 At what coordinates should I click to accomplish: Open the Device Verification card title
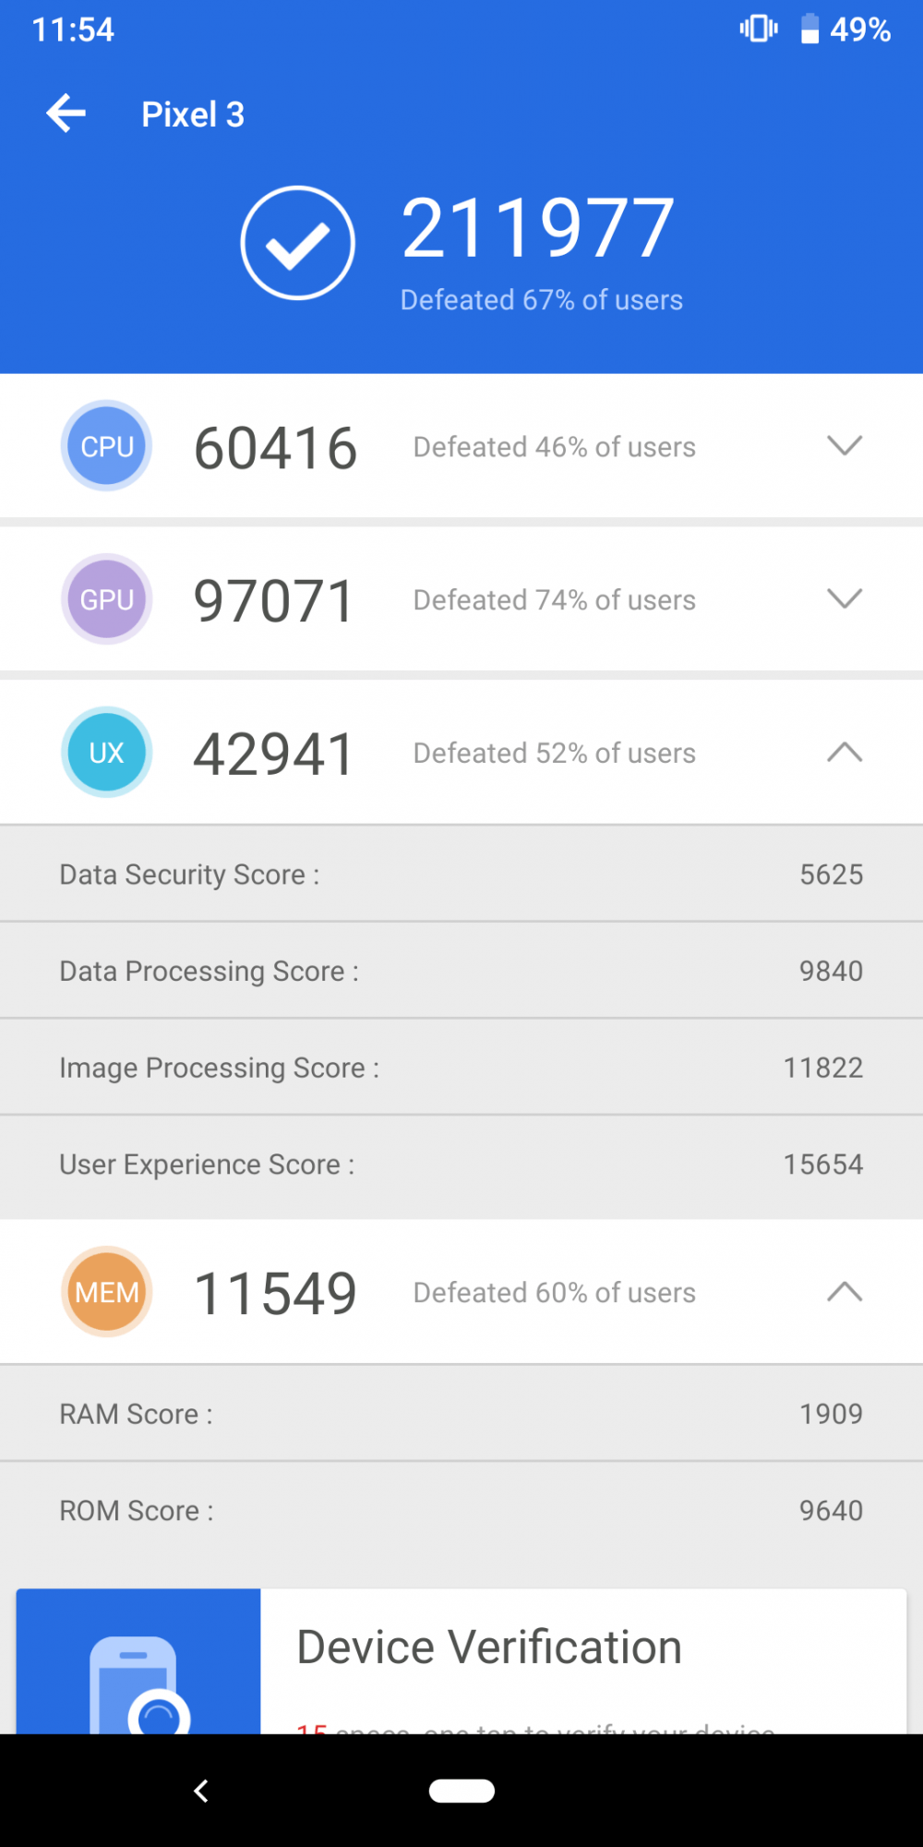tap(489, 1648)
